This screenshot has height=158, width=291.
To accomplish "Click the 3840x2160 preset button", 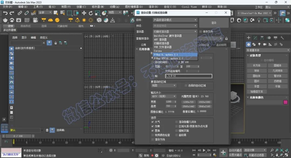I will 204,106.
